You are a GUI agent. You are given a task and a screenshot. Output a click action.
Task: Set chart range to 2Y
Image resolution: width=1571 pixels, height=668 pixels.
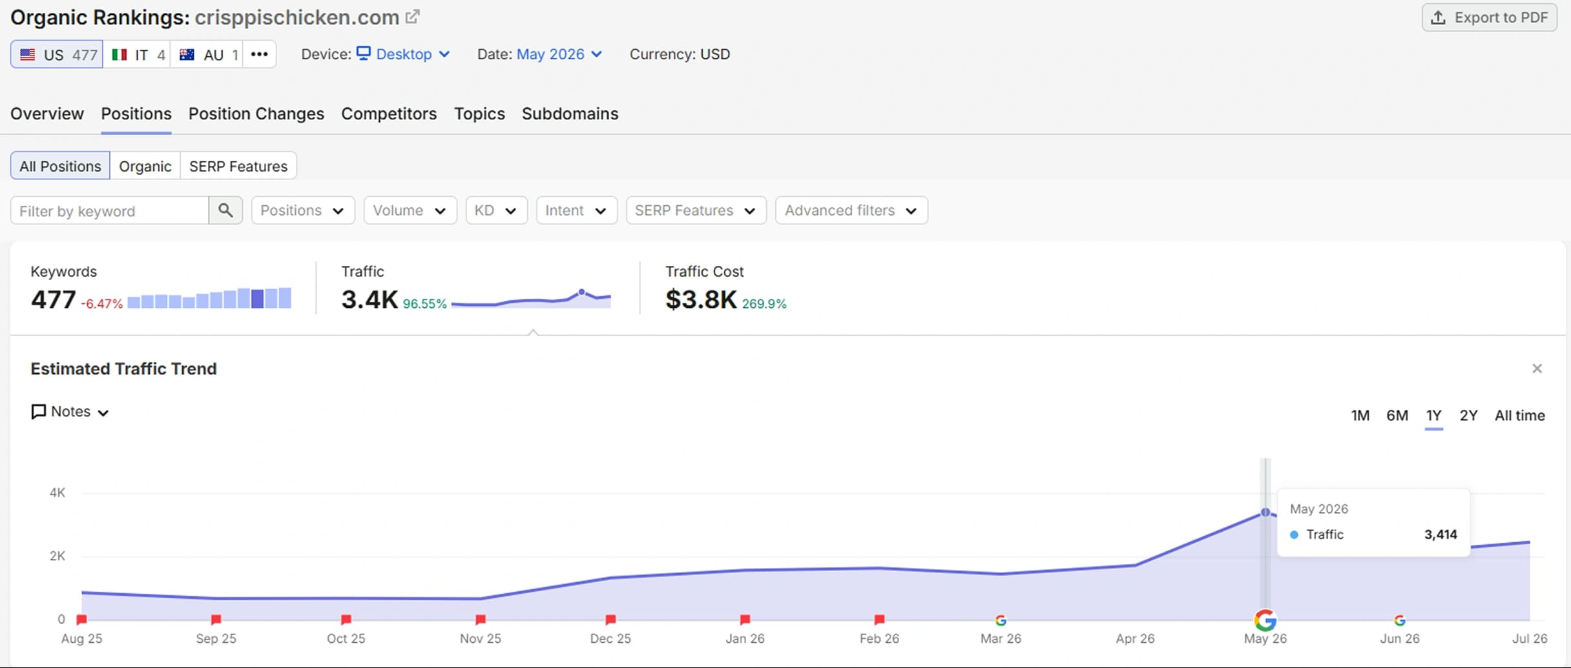pos(1469,416)
